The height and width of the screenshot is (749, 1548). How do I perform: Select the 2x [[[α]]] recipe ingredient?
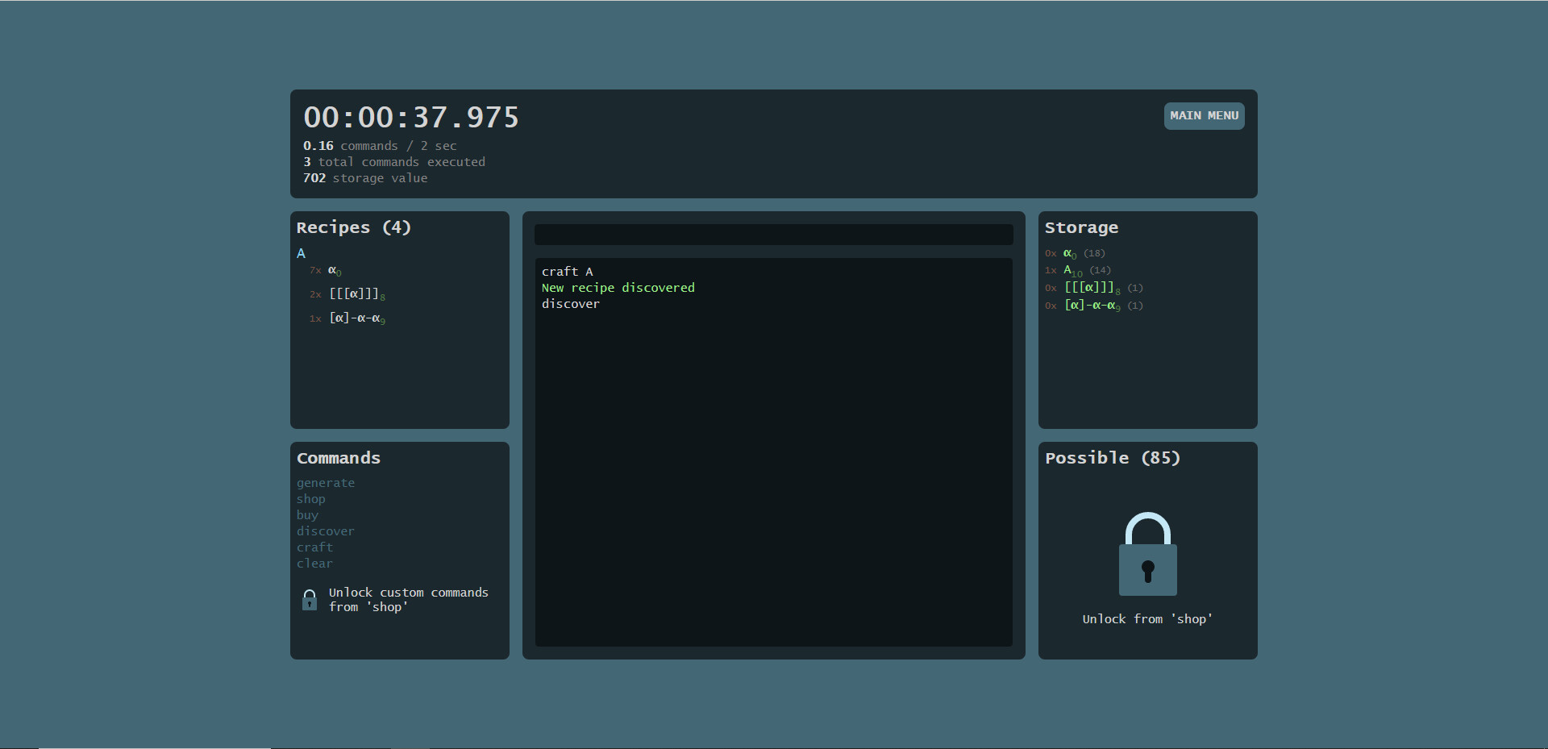(x=356, y=294)
